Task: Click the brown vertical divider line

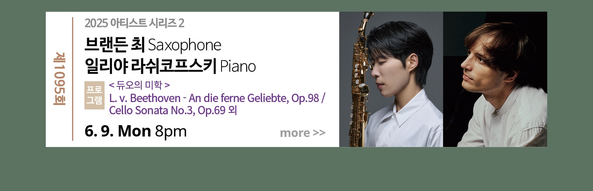Action: pyautogui.click(x=72, y=79)
